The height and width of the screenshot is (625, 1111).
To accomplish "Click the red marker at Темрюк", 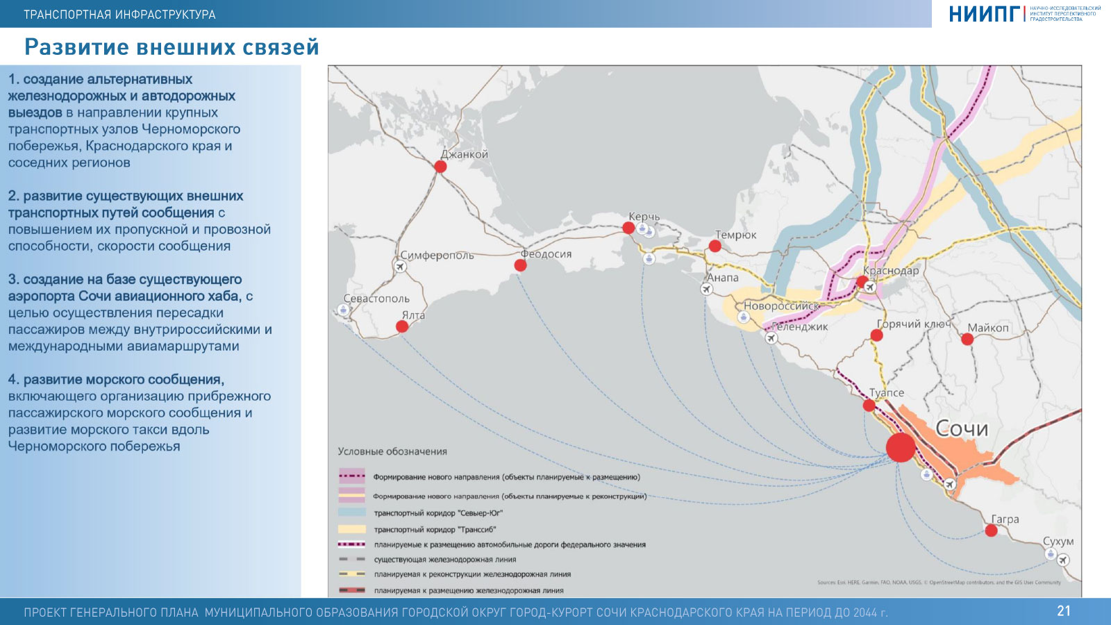I will coord(715,246).
